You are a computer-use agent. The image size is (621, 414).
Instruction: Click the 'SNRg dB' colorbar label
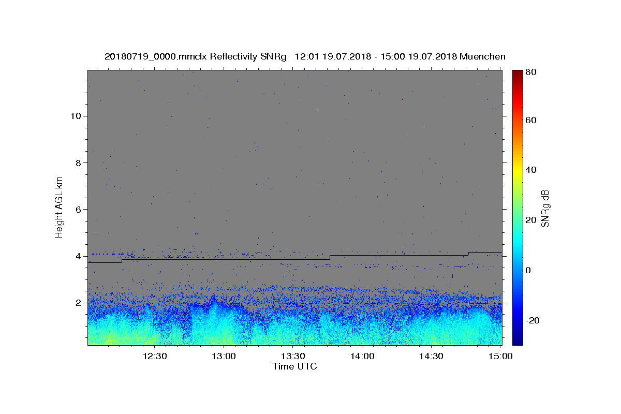pyautogui.click(x=544, y=208)
